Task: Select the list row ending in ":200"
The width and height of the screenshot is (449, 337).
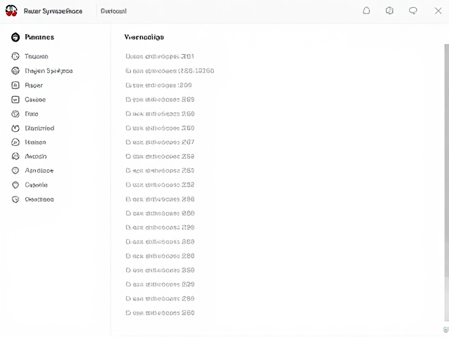Action: pos(159,85)
